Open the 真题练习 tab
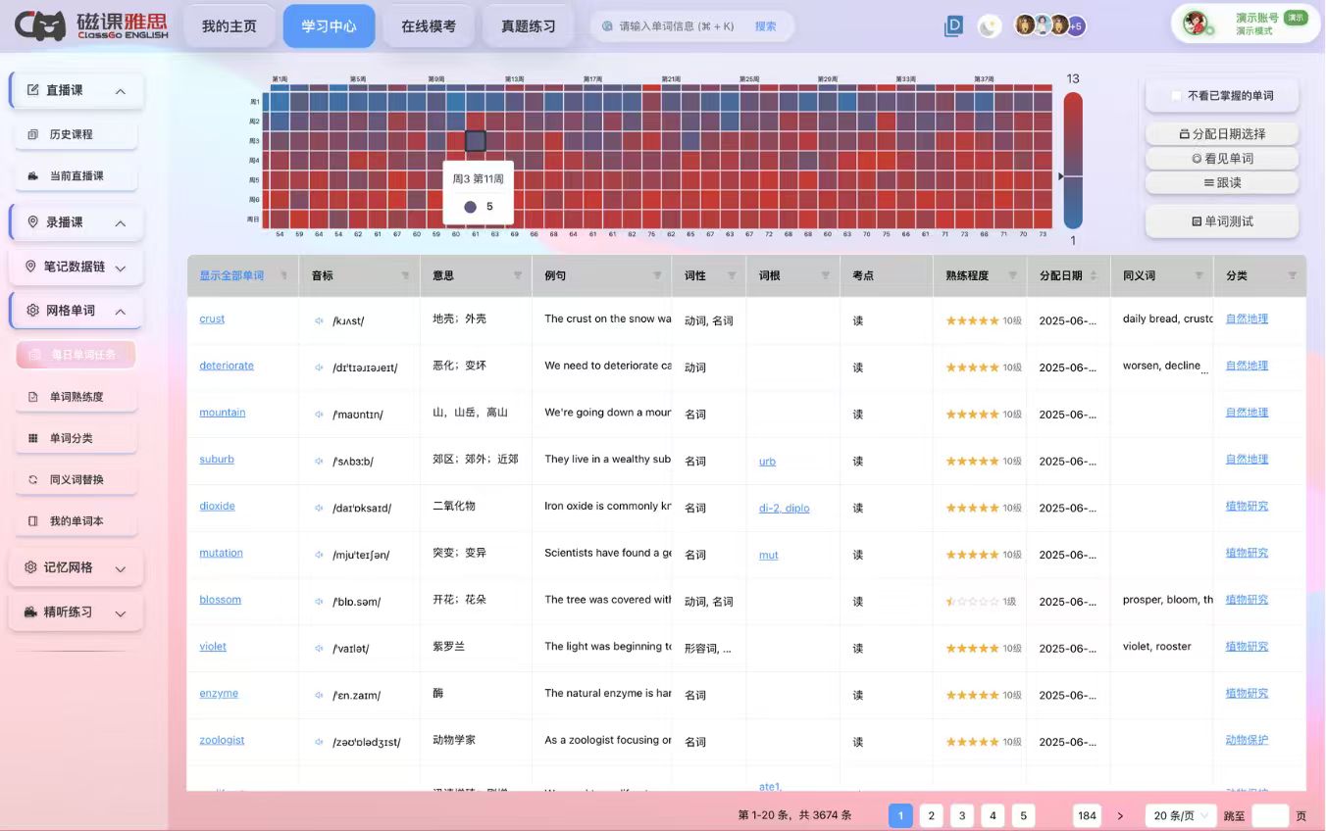The width and height of the screenshot is (1326, 831). [527, 26]
